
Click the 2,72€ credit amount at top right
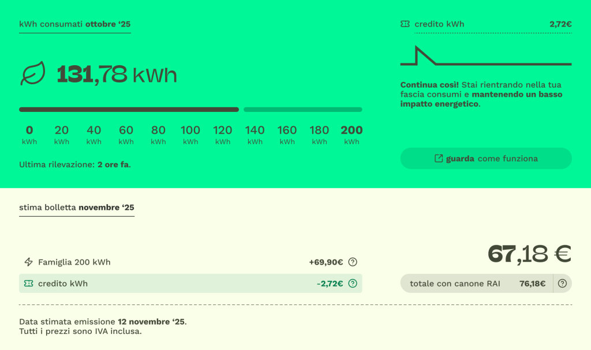(560, 24)
